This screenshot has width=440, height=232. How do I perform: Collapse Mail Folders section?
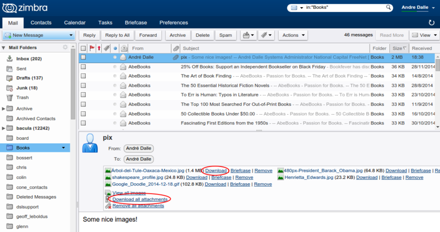pyautogui.click(x=3, y=48)
